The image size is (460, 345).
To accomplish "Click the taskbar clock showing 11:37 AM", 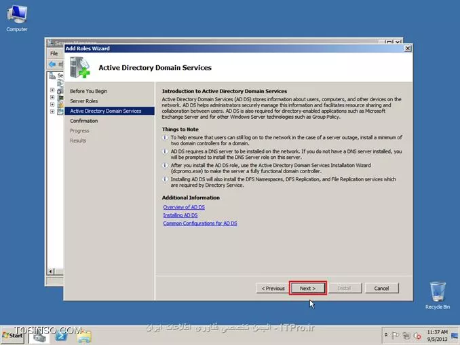I will pos(437,335).
